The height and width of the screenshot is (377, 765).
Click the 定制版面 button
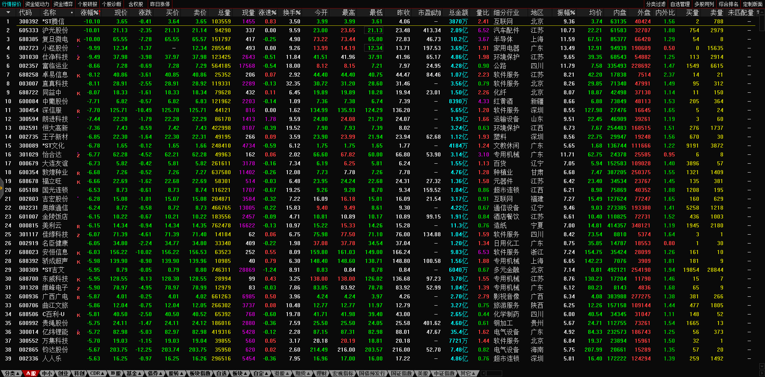pos(752,4)
